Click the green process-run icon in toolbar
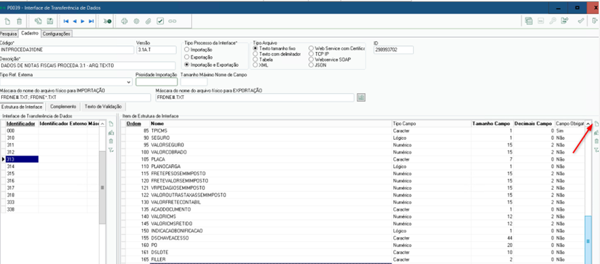600x264 pixels. click(107, 22)
